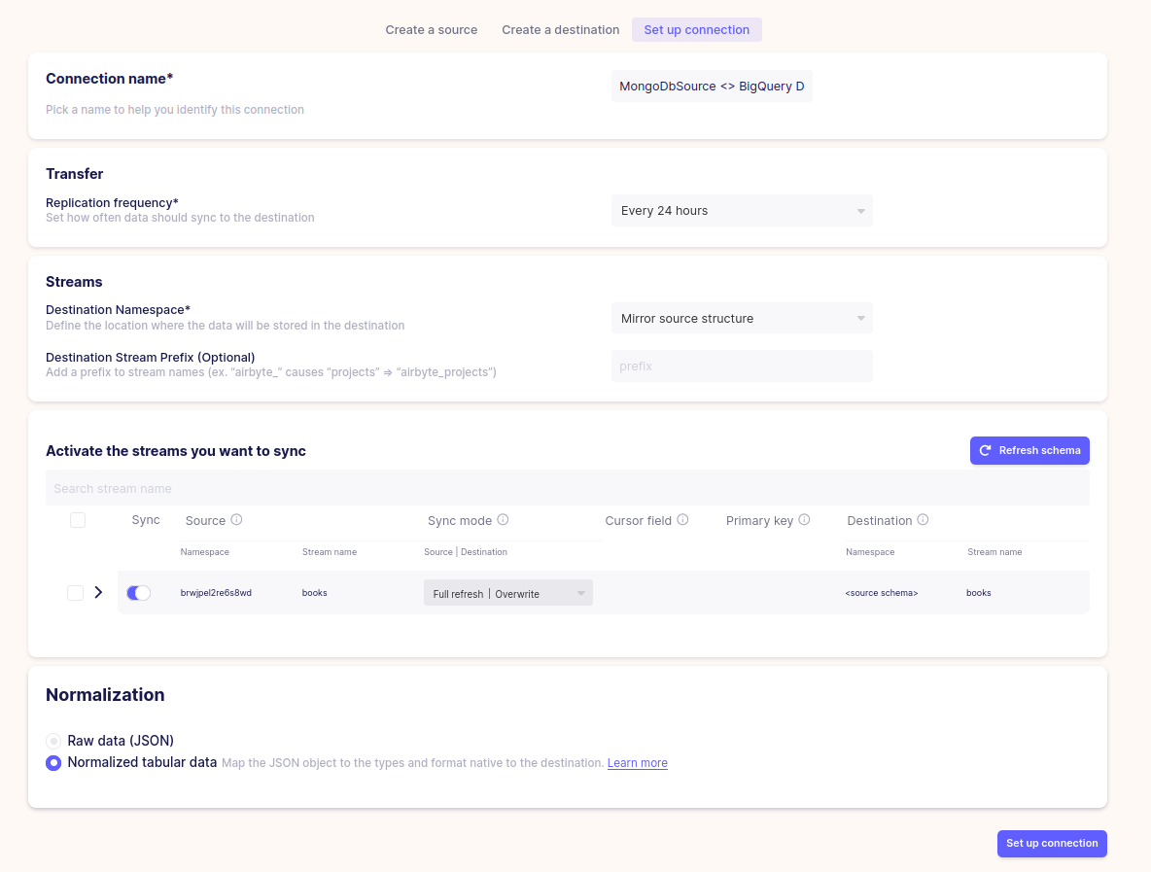Open the Learn more link about normalization
The image size is (1151, 872).
point(637,762)
